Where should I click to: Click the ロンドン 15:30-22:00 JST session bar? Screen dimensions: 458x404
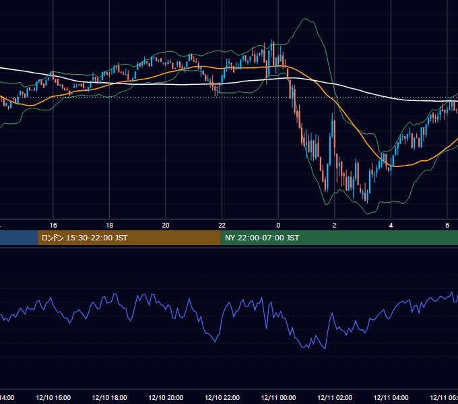[x=129, y=238]
